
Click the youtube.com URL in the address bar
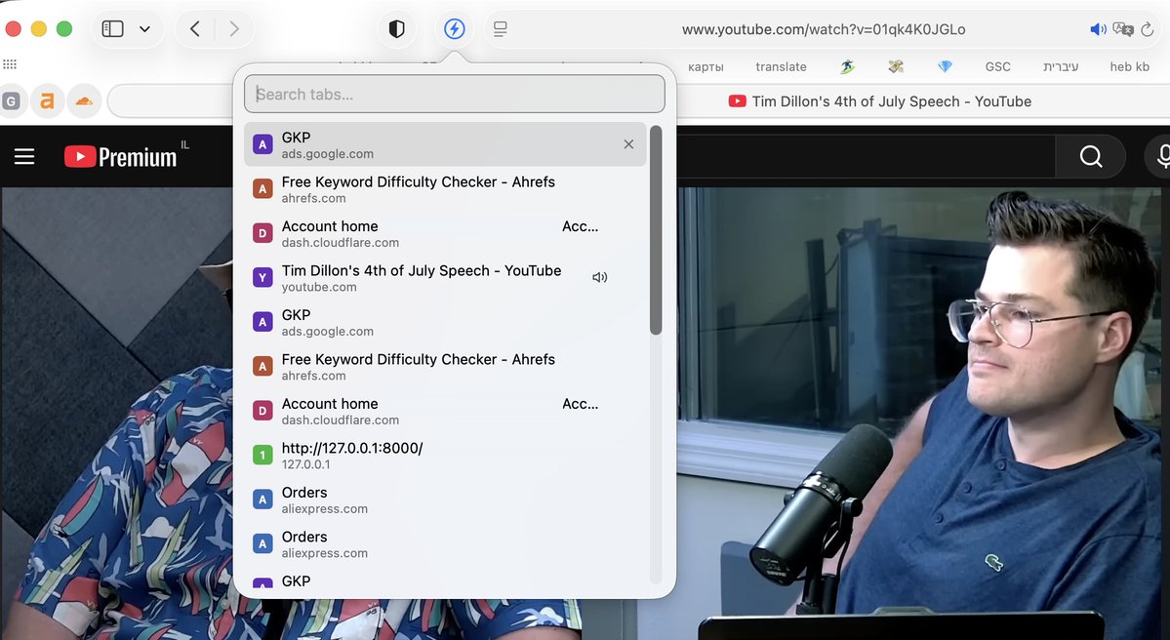pos(823,29)
